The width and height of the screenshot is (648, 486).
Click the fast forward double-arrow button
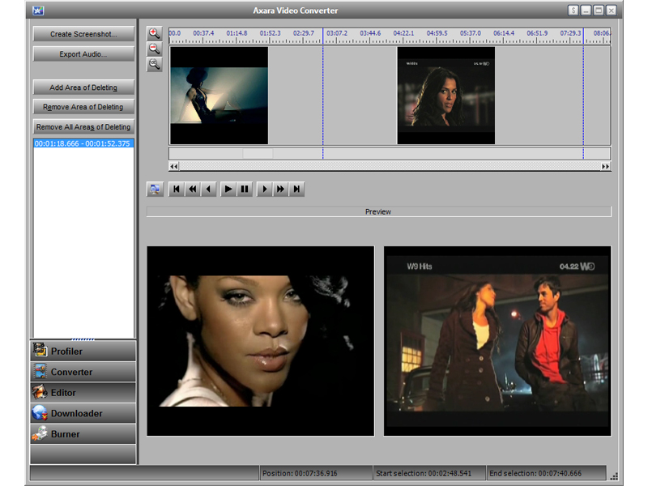click(x=280, y=190)
